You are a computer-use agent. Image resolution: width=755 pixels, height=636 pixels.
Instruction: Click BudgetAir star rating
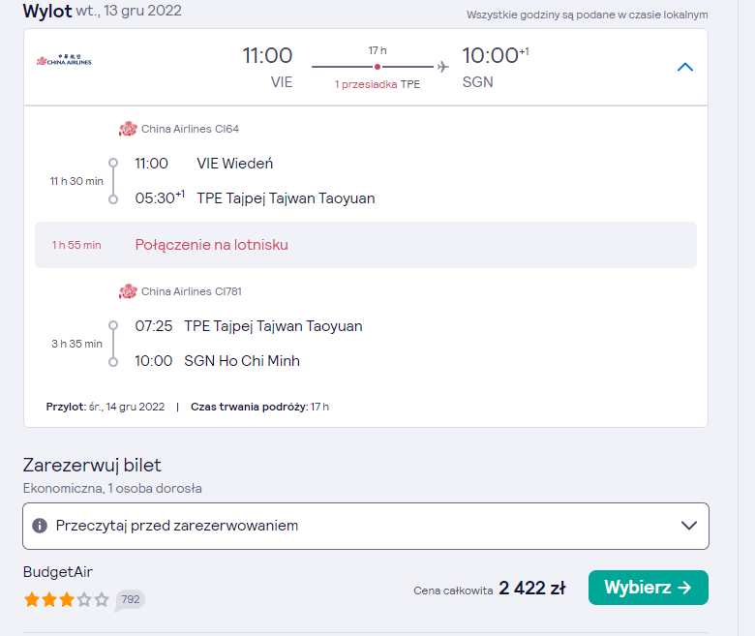[x=67, y=600]
